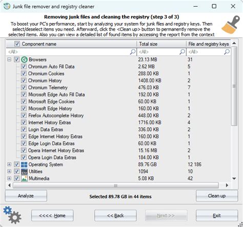Uncheck the Utilities checkbox
Viewport: 243px width, 227px height.
[16, 171]
